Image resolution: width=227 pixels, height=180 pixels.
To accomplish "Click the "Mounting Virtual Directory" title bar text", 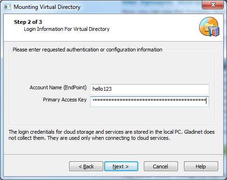I will [47, 7].
